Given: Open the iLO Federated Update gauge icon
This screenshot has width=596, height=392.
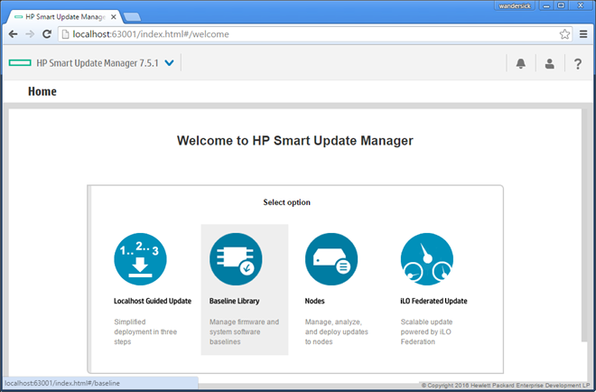Looking at the screenshot, I should coord(427,259).
